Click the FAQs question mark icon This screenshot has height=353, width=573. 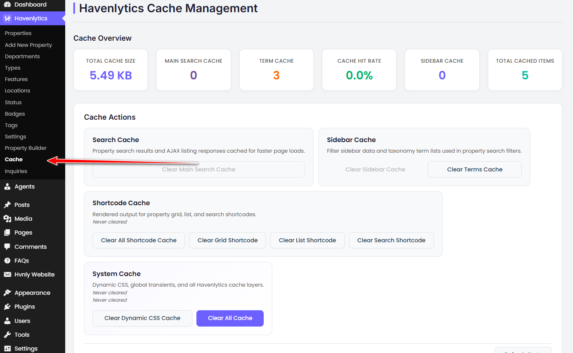tap(7, 261)
